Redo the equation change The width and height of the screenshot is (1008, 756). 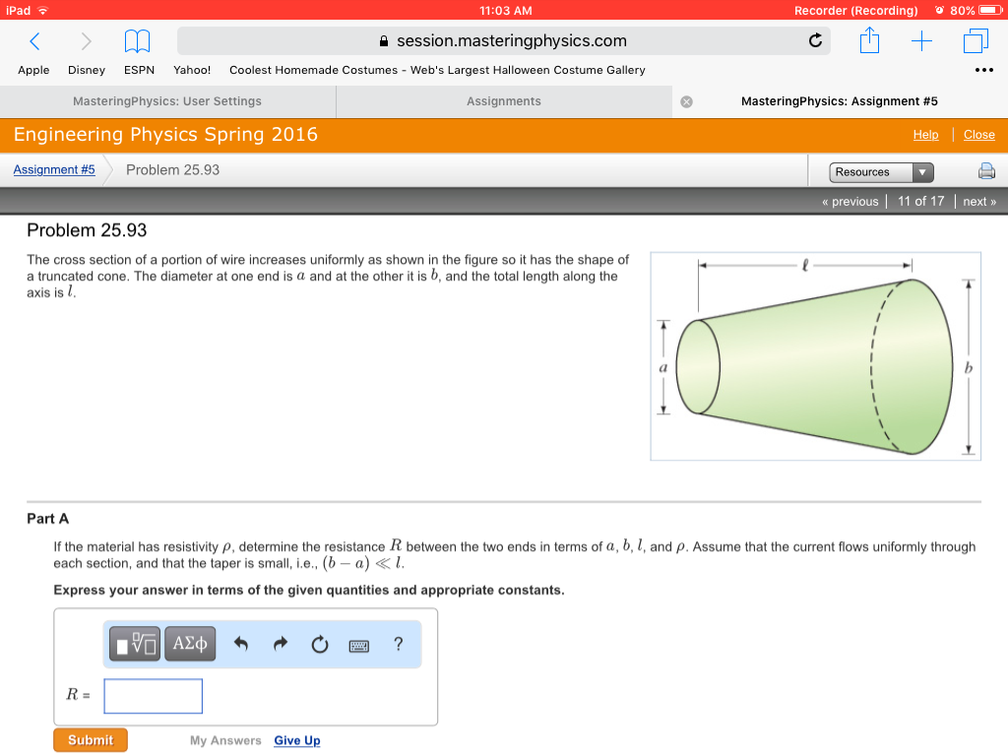[280, 643]
